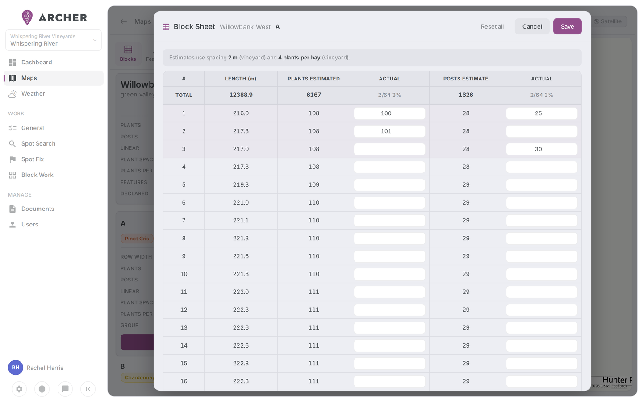Open Spot Fix flag icon
643x402 pixels.
tap(13, 159)
